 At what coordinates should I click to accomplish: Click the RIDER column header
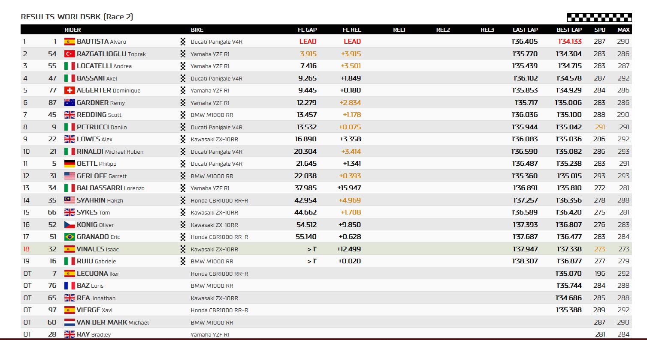point(73,30)
